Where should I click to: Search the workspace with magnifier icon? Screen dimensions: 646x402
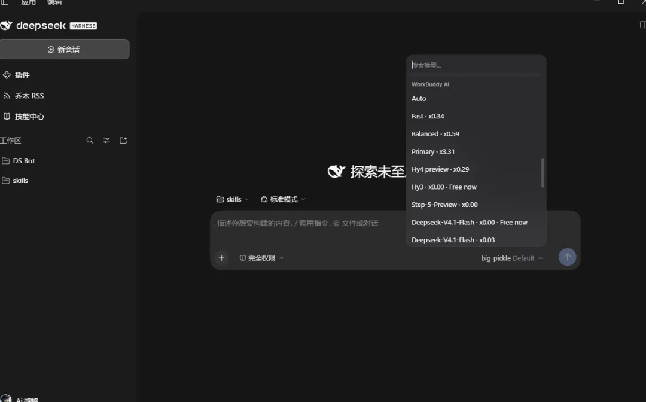(90, 141)
